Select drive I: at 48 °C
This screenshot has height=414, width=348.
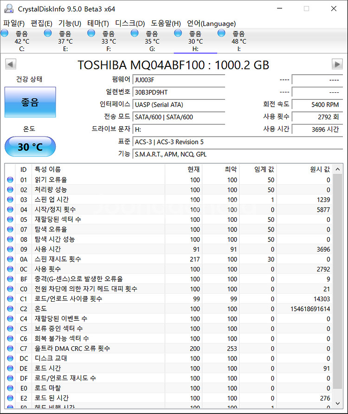(x=238, y=41)
